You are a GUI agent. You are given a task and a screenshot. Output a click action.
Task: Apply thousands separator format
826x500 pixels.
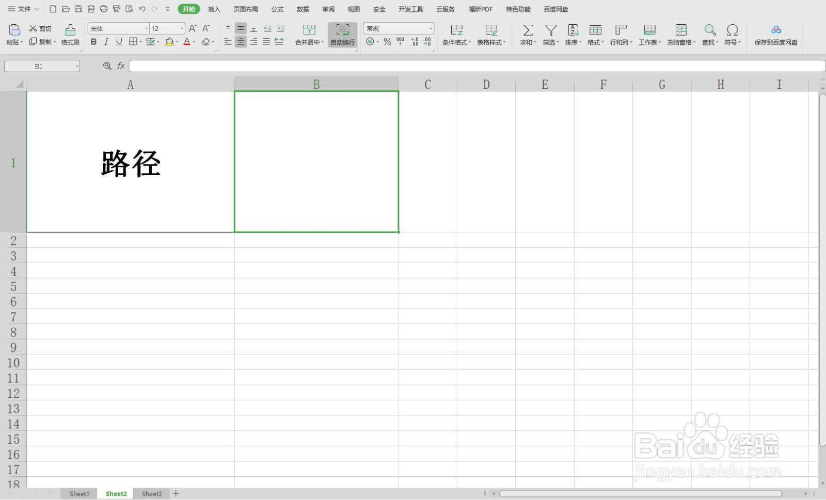tap(401, 42)
